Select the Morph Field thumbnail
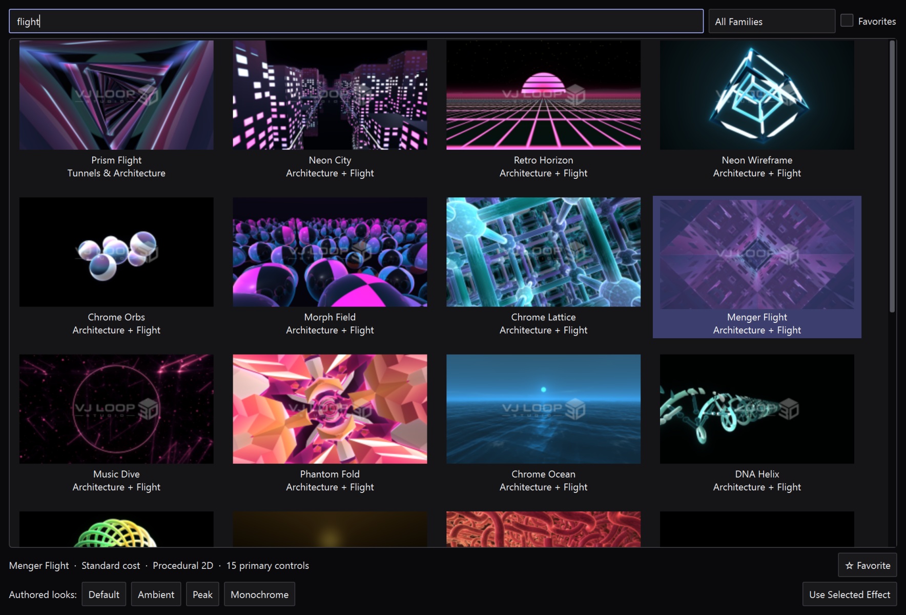The height and width of the screenshot is (615, 906). click(330, 252)
